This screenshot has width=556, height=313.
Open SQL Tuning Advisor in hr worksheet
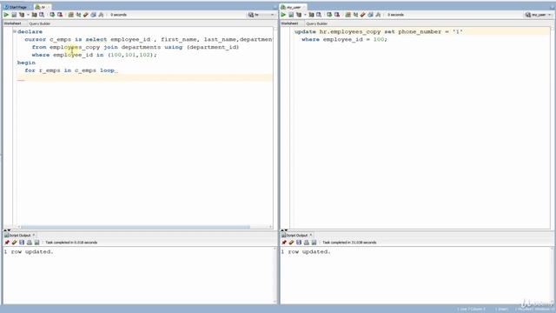42,15
